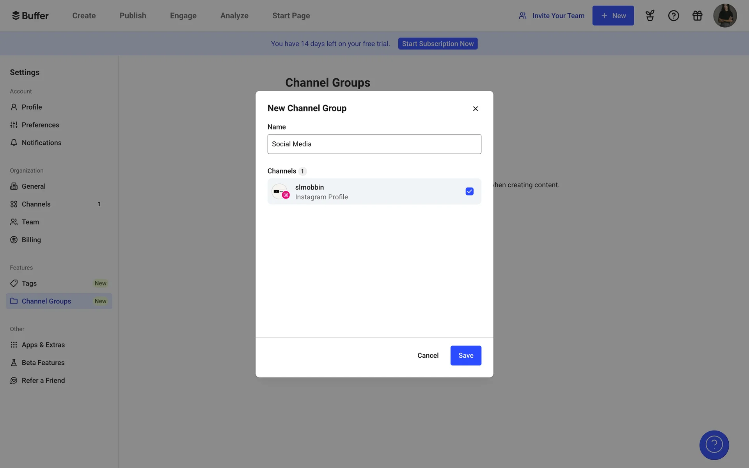This screenshot has width=749, height=468.
Task: Click the Name input field
Action: [x=374, y=144]
